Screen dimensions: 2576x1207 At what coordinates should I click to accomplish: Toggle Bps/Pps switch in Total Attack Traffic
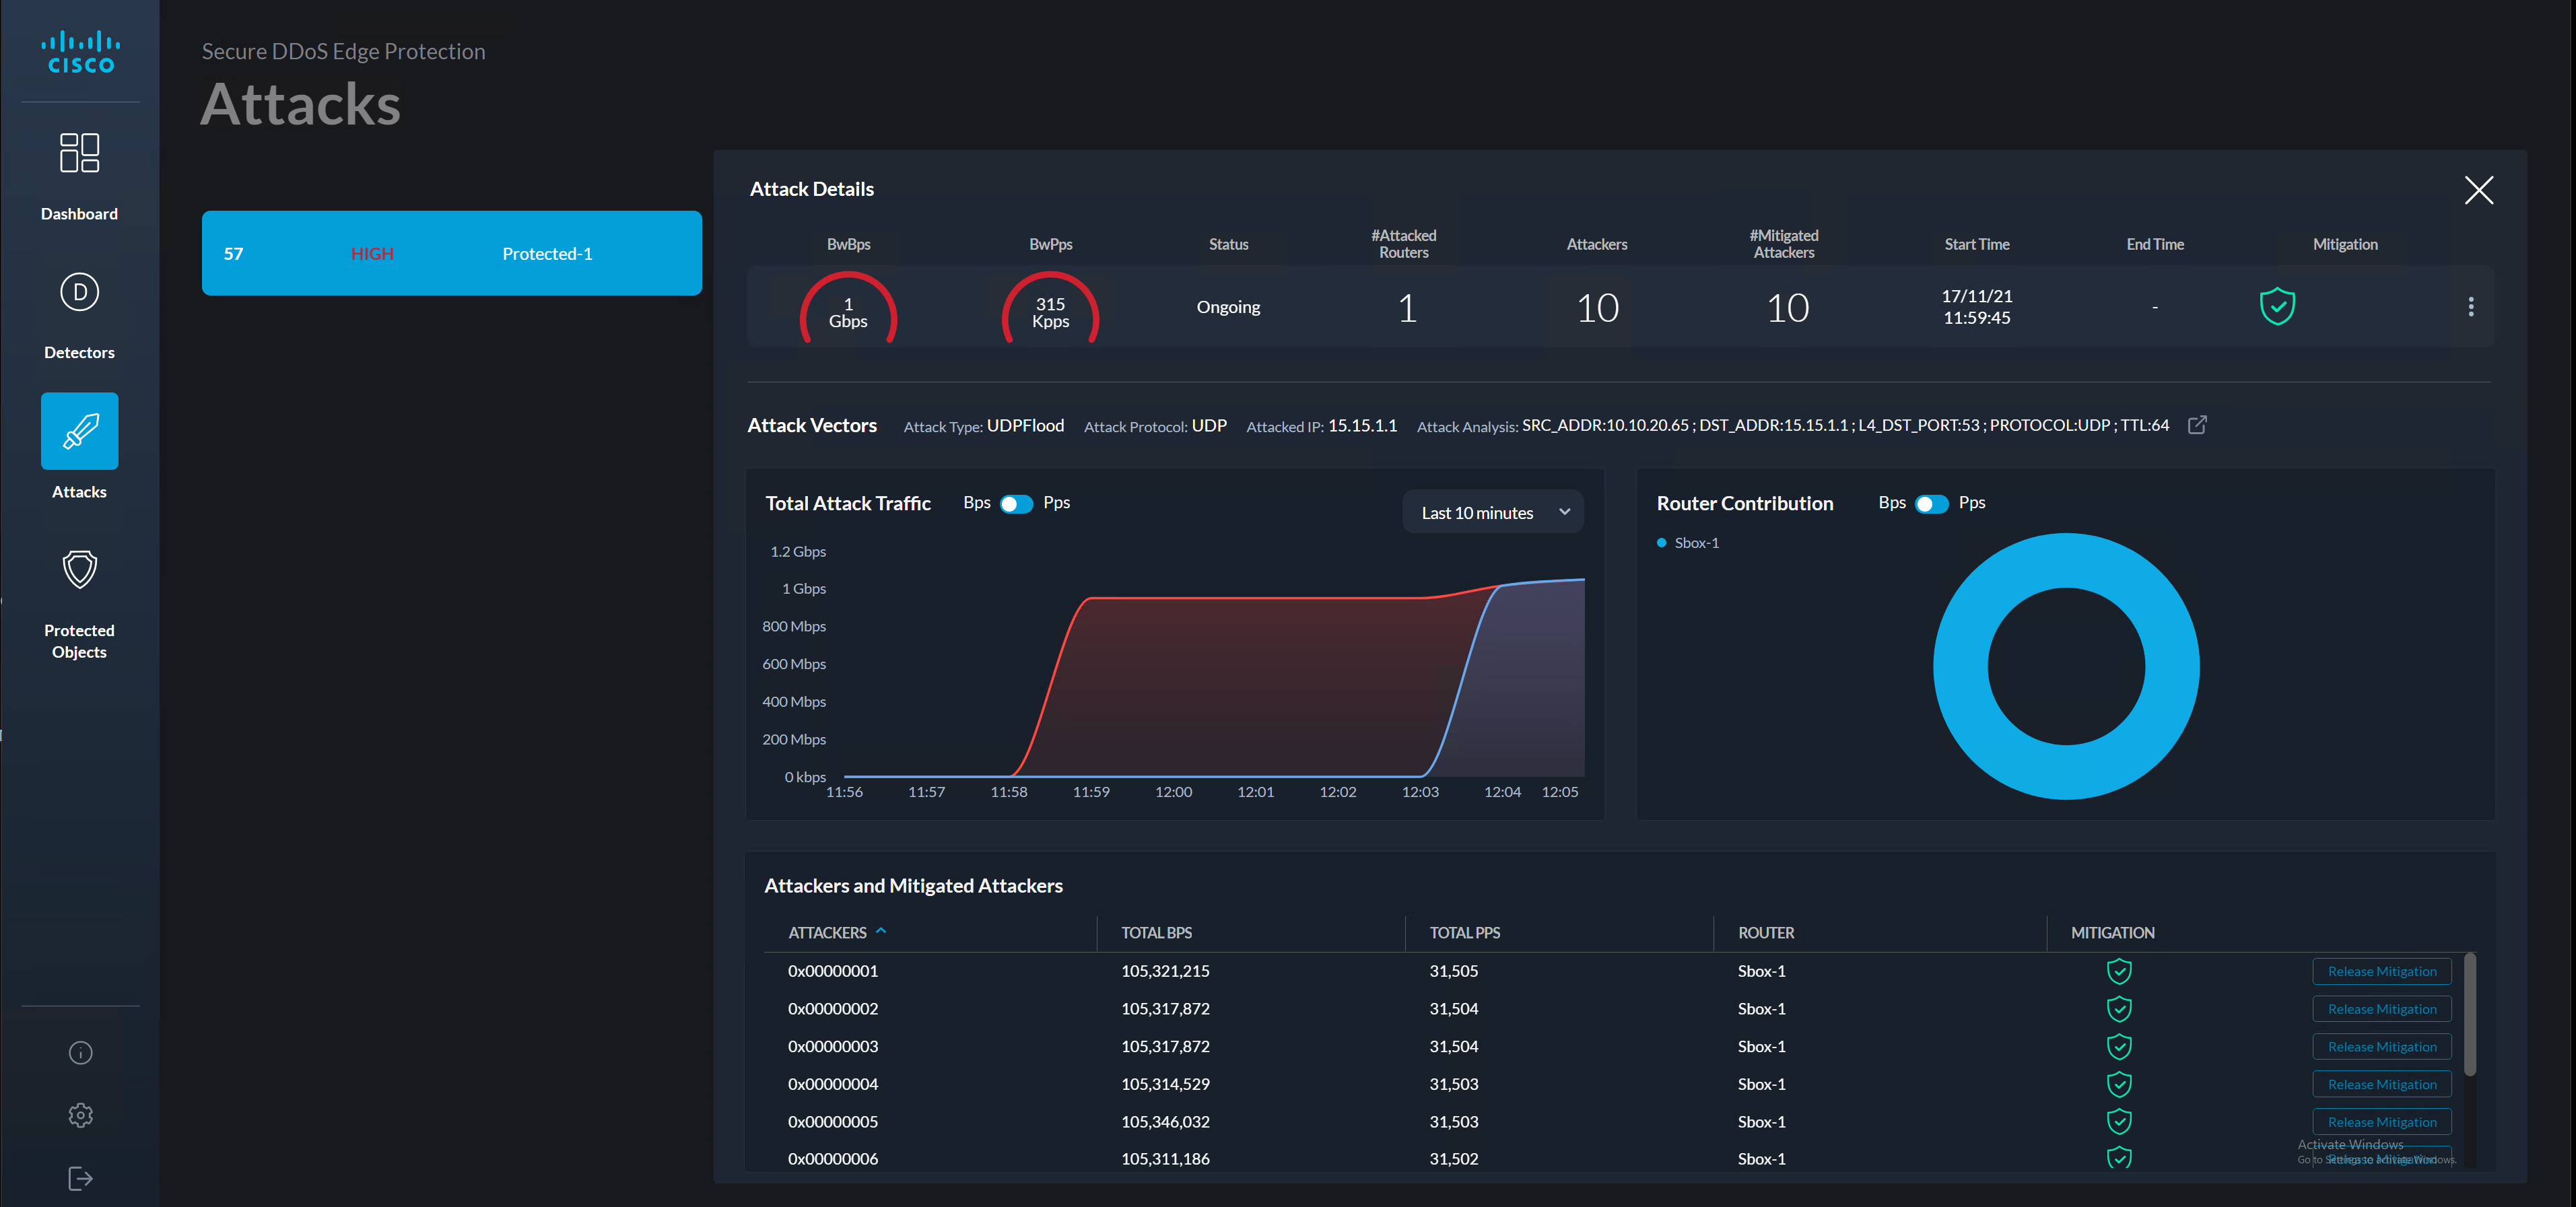coord(1016,503)
